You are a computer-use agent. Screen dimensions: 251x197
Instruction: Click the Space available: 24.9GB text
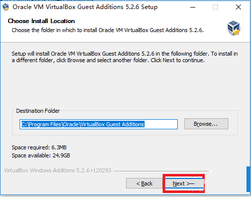[41, 155]
